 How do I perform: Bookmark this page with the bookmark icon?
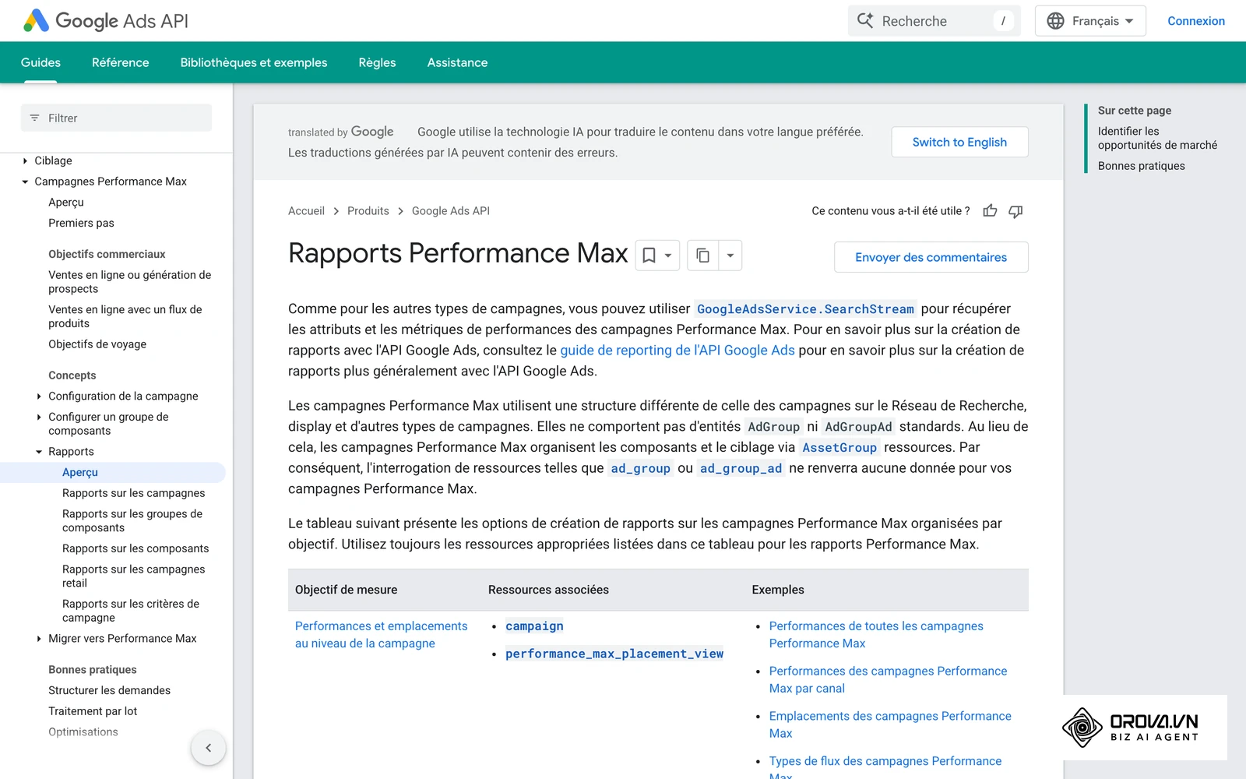pos(649,256)
